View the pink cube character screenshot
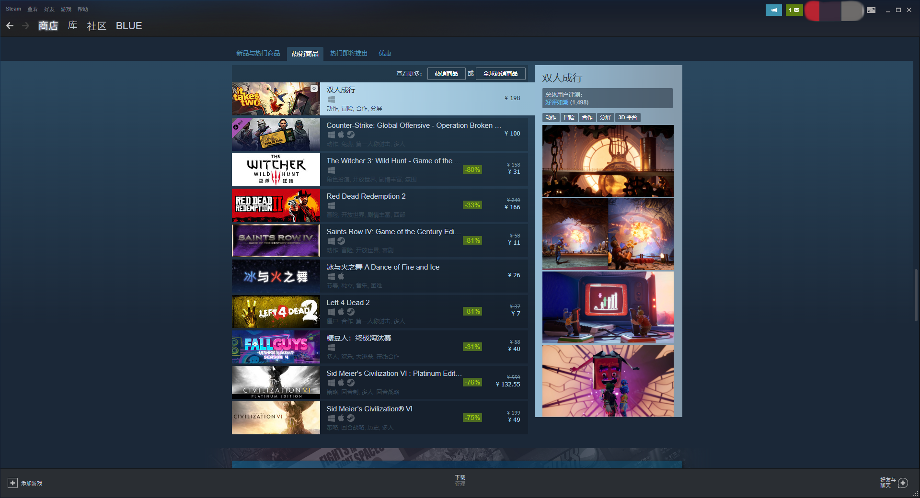Image resolution: width=920 pixels, height=498 pixels. tap(608, 381)
